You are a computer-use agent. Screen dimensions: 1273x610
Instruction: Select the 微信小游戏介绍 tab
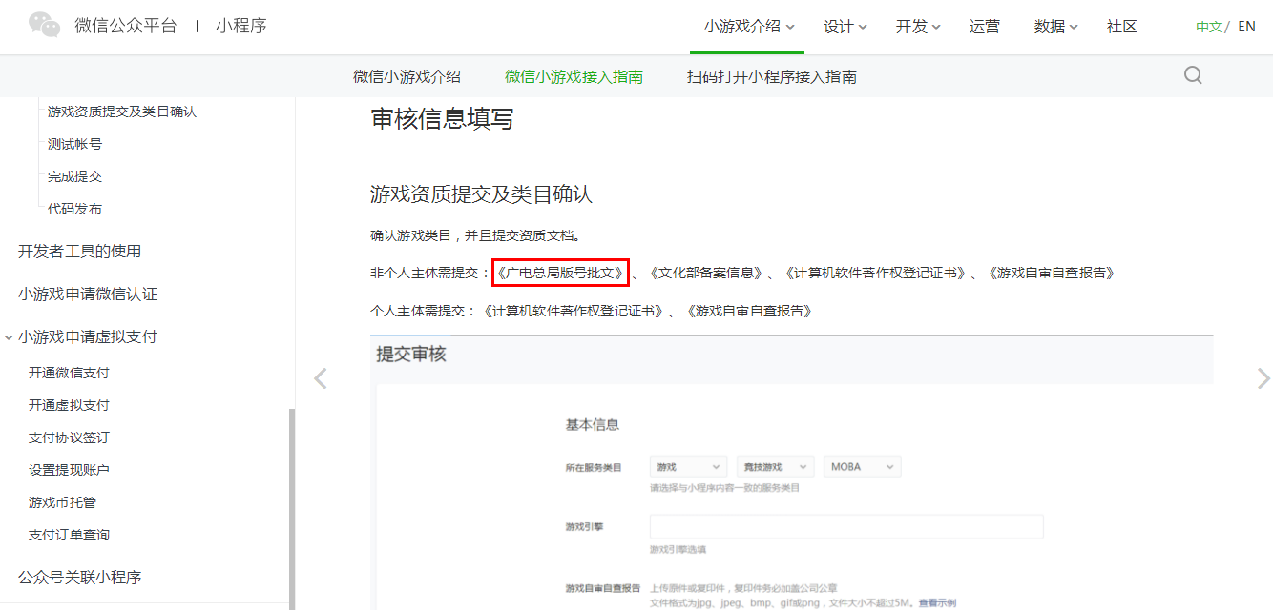coord(407,76)
